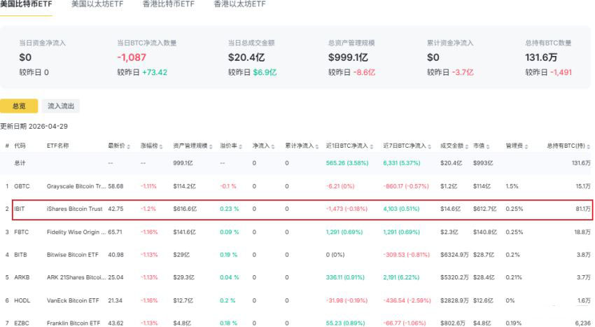Switch to 流入流出 view
595x327 pixels.
(x=61, y=106)
